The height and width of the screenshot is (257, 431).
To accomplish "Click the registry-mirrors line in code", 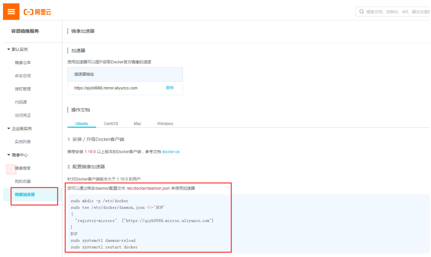I will pyautogui.click(x=144, y=221).
